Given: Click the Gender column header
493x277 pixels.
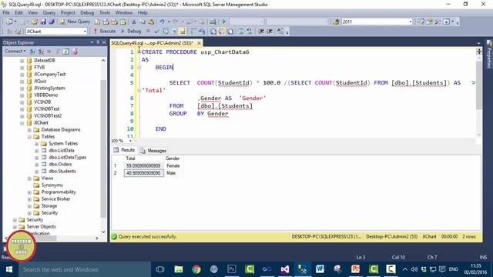Looking at the screenshot, I should (173, 159).
